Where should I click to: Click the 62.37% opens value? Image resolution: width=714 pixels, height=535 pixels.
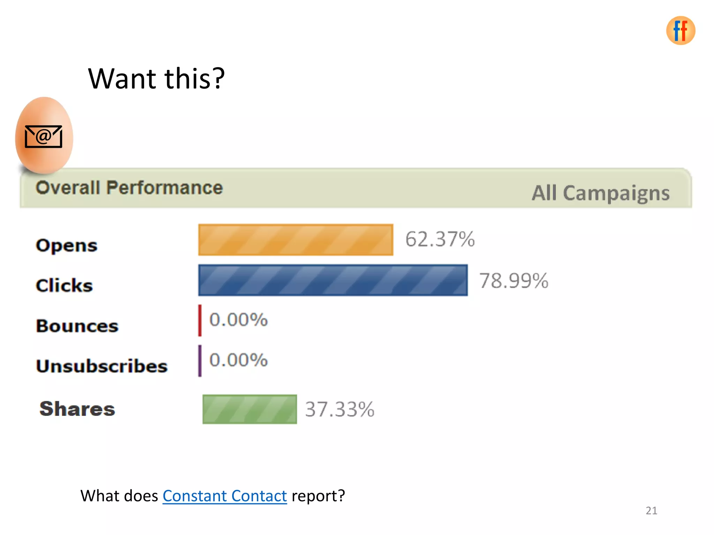(440, 239)
